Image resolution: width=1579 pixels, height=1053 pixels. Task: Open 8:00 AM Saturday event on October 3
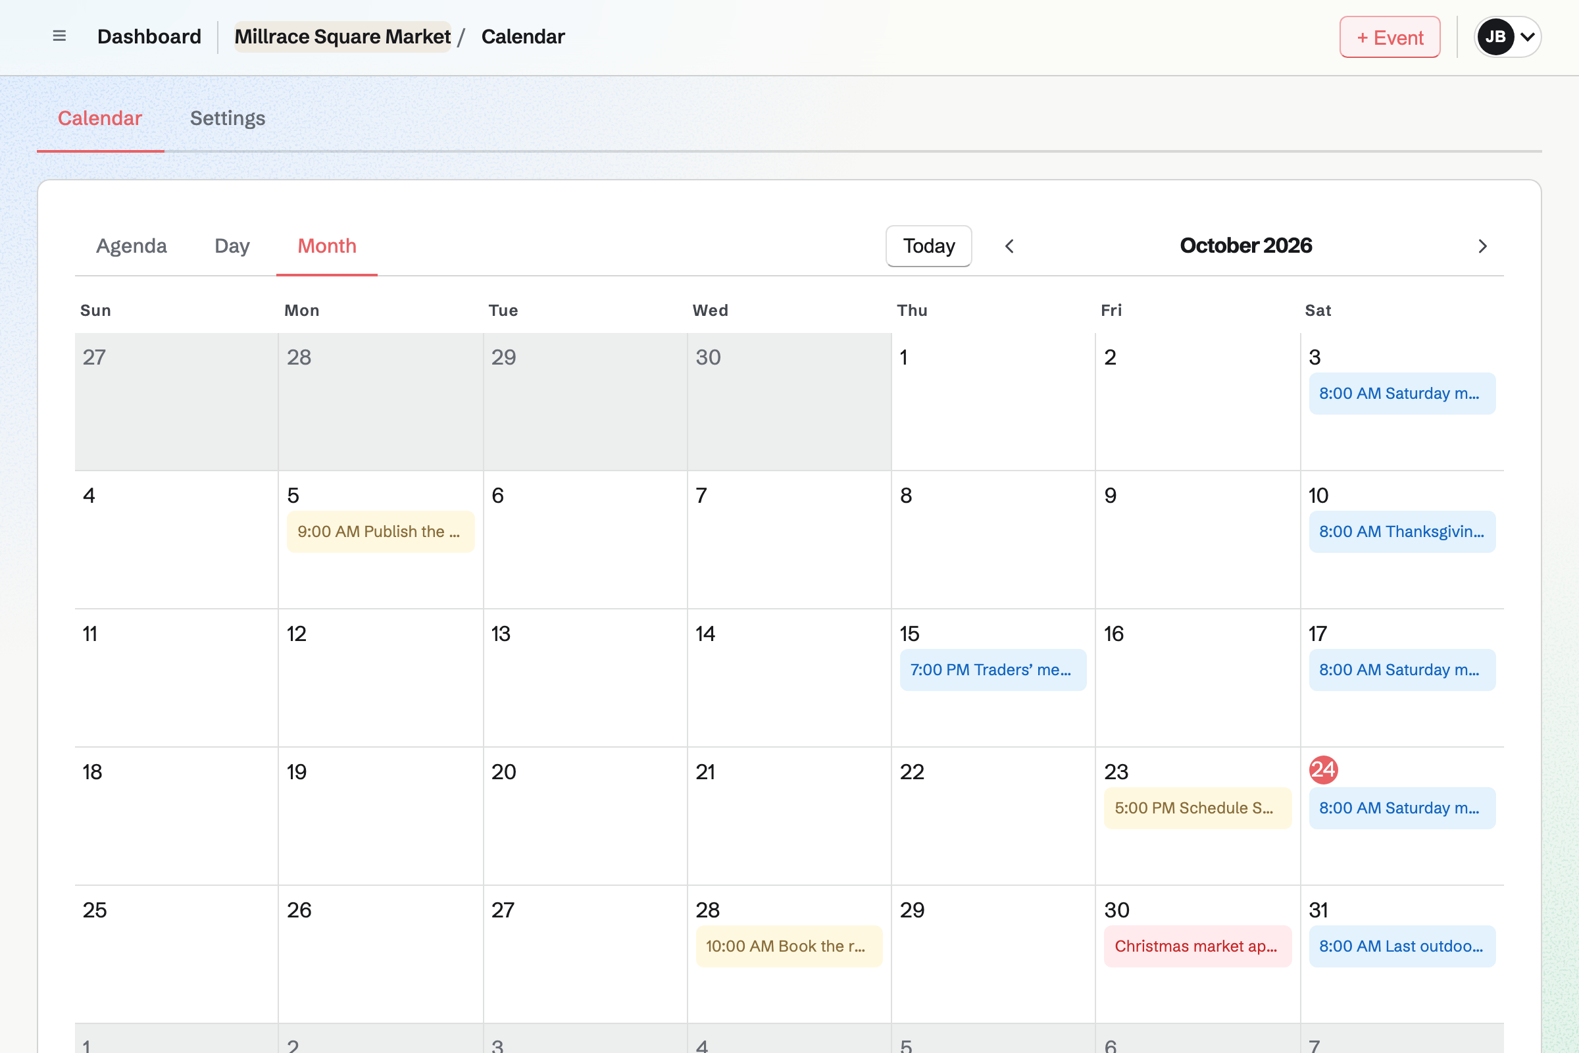pos(1402,394)
